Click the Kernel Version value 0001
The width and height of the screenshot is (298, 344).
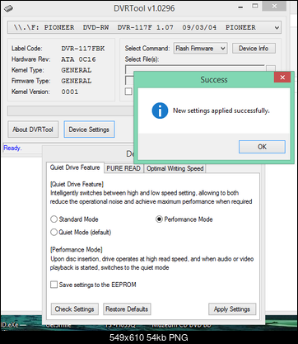click(70, 92)
